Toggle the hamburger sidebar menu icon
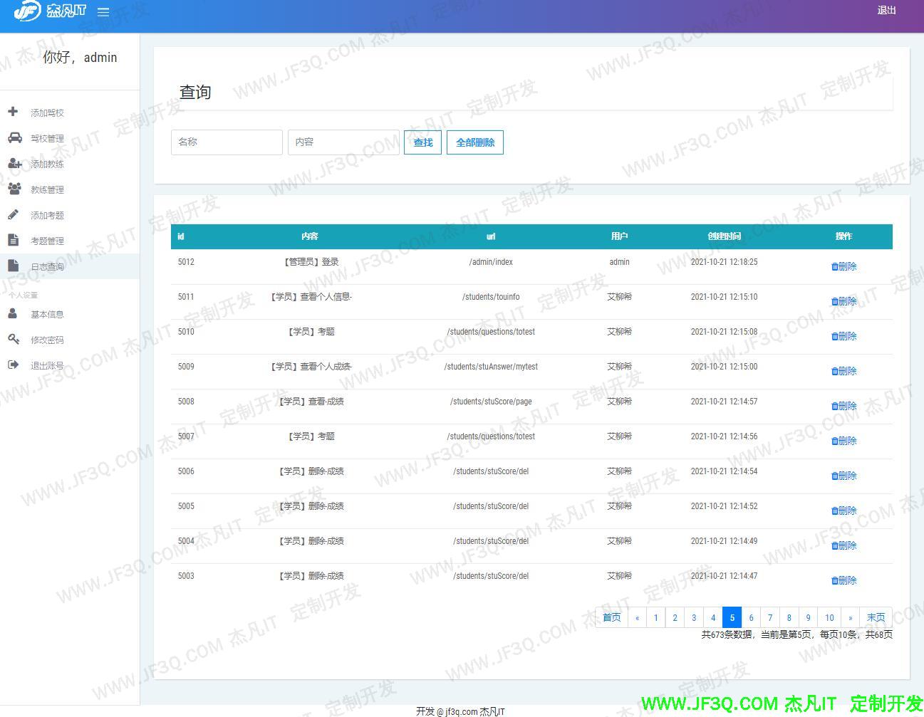Viewport: 924px width, 717px height. (x=103, y=12)
